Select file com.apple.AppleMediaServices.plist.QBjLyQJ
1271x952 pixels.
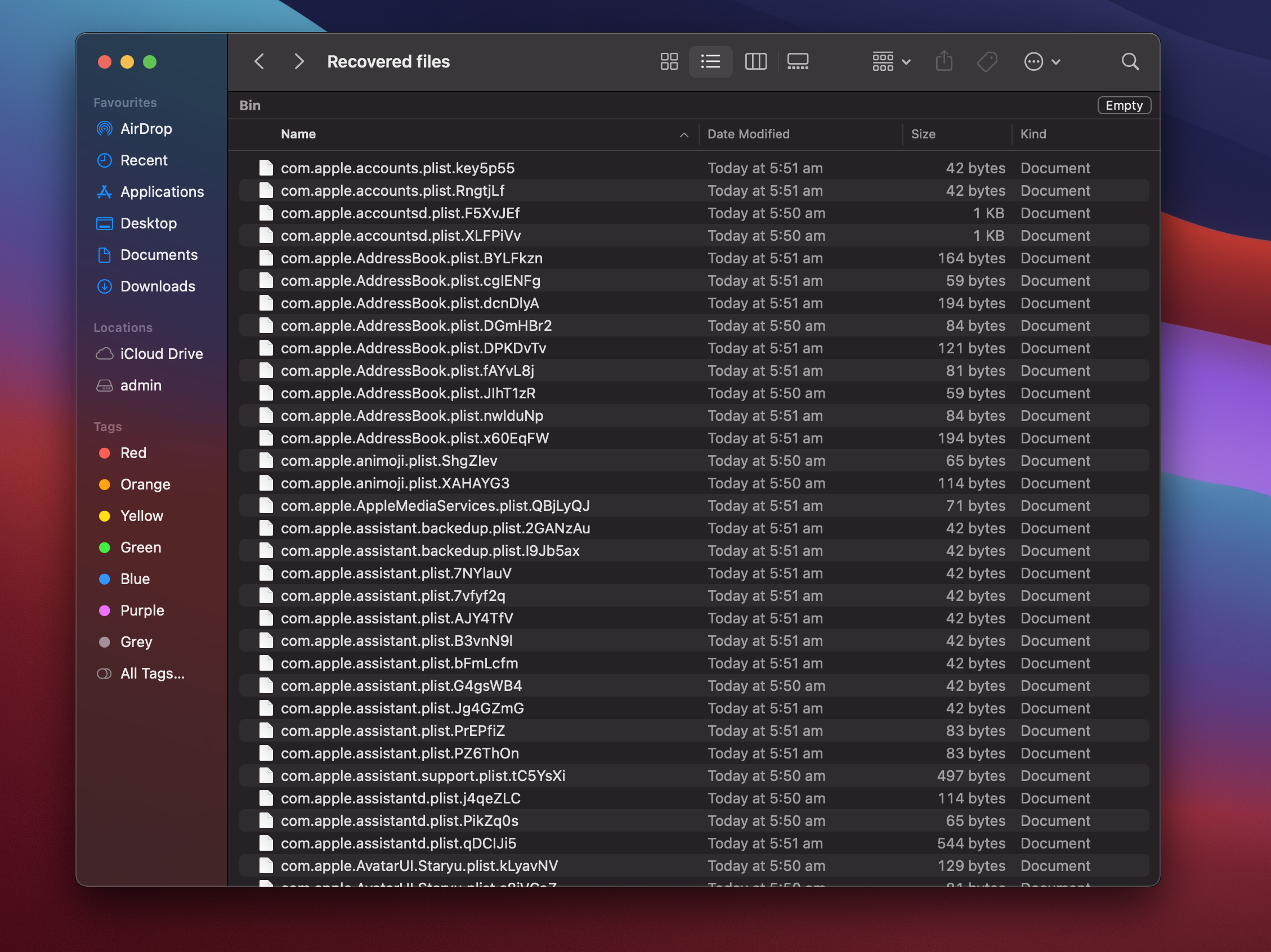pos(693,506)
